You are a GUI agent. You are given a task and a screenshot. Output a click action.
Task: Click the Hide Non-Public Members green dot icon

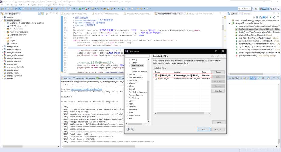point(270,17)
